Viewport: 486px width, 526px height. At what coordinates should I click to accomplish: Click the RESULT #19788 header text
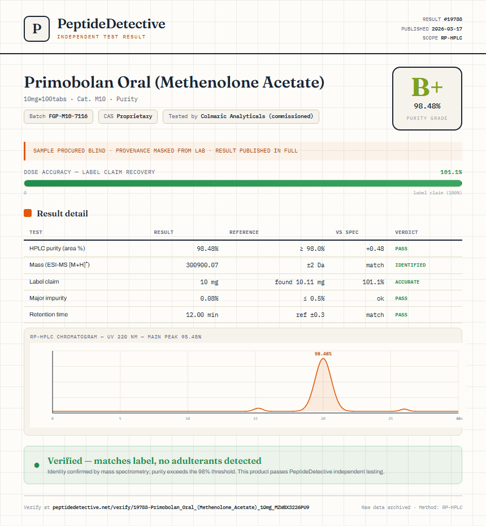442,19
